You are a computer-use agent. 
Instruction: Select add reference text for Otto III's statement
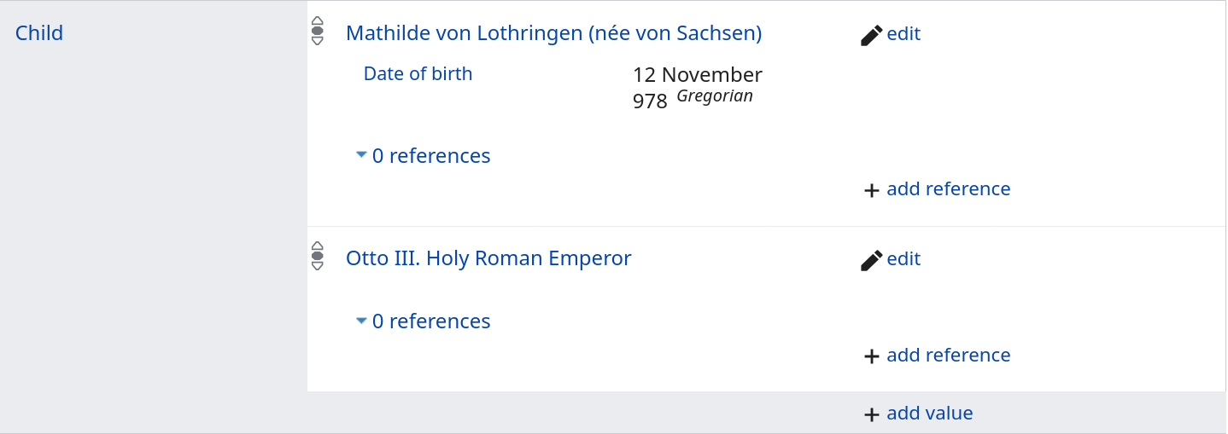(x=948, y=356)
